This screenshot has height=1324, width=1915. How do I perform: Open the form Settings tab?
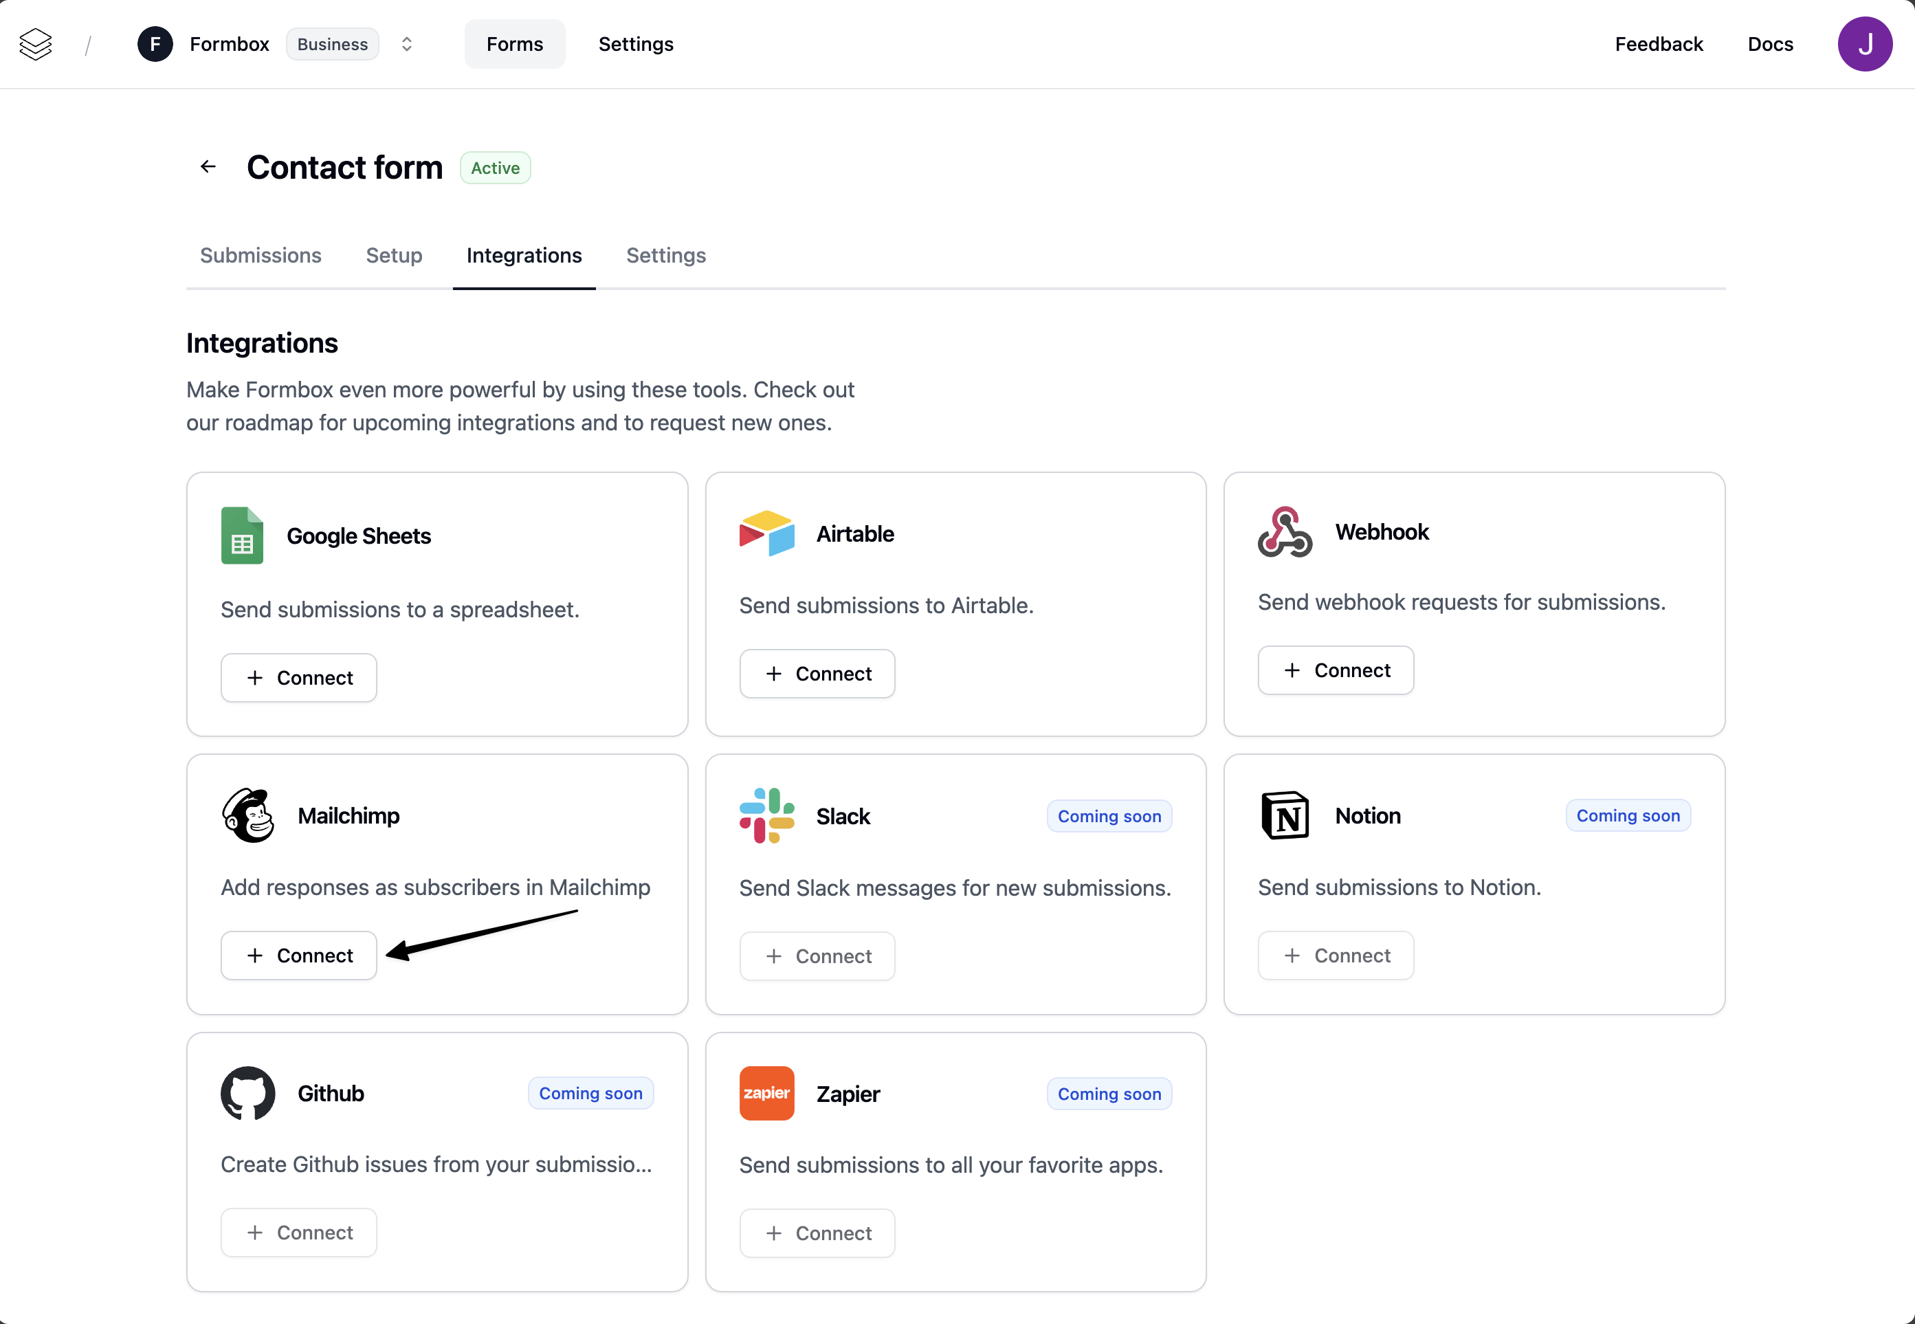666,256
